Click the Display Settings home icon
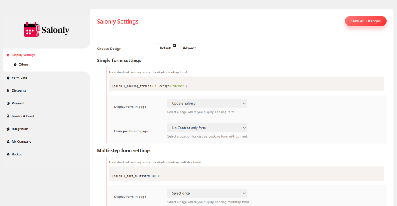 point(8,55)
